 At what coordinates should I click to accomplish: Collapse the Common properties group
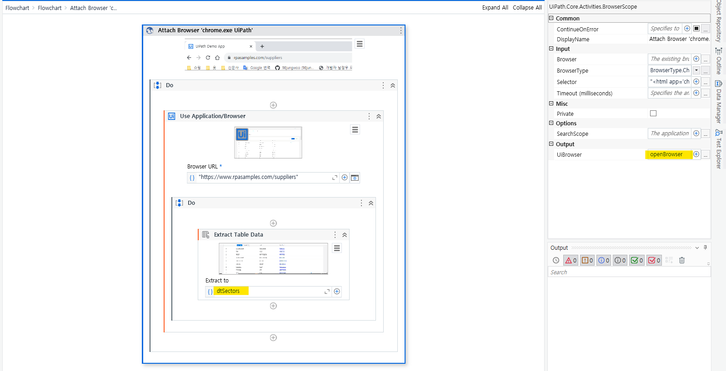point(551,18)
